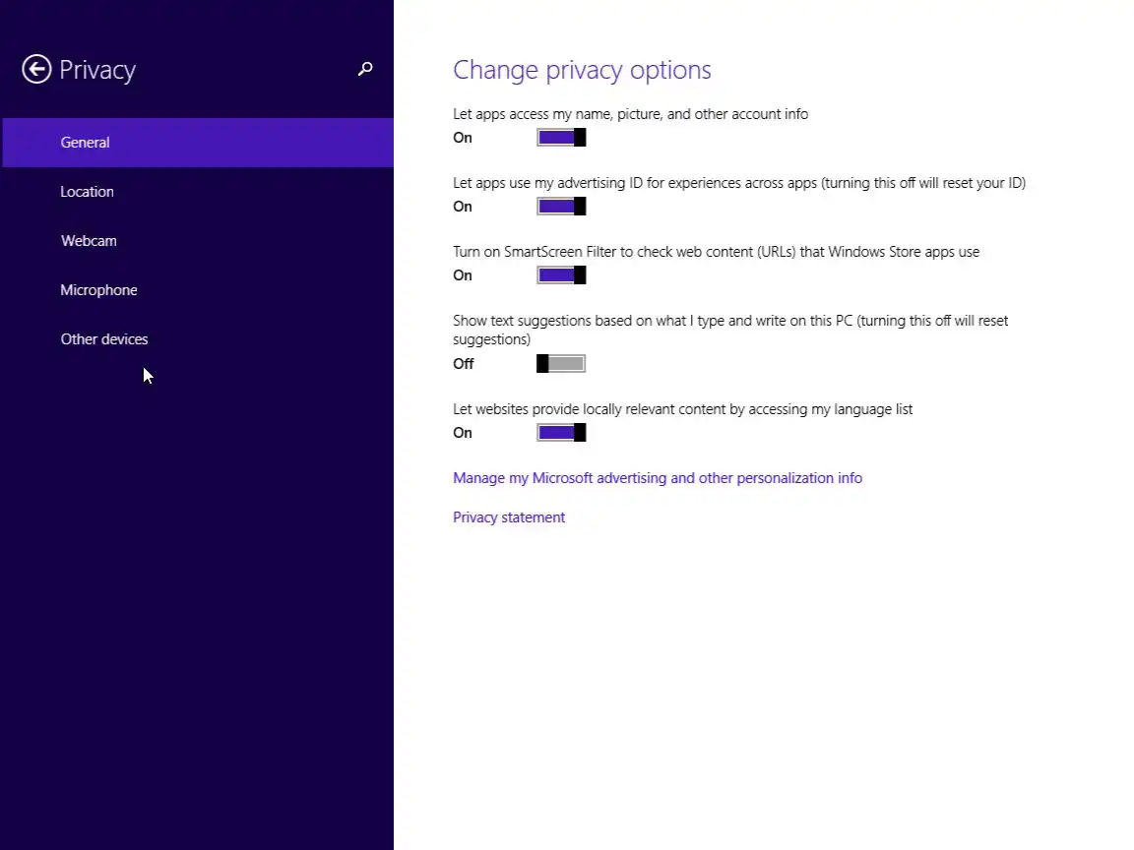Click the account info setting description

coord(630,114)
